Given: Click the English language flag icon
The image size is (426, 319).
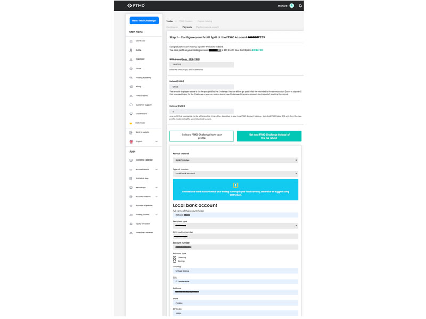Looking at the screenshot, I should click(131, 141).
